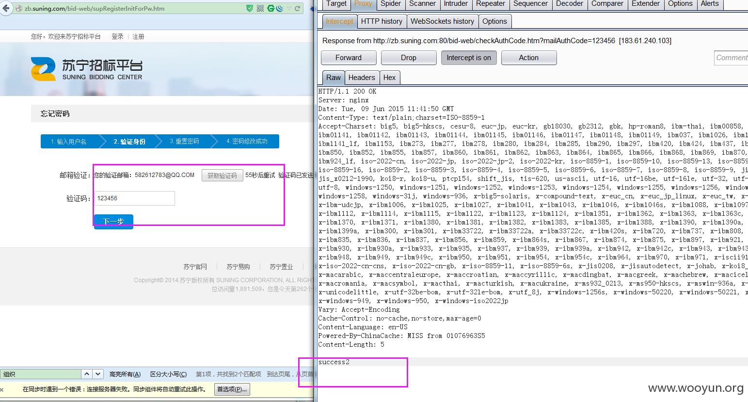Screen dimensions: 748x402
Task: Click the Content-Length: 5 header
Action: point(351,345)
